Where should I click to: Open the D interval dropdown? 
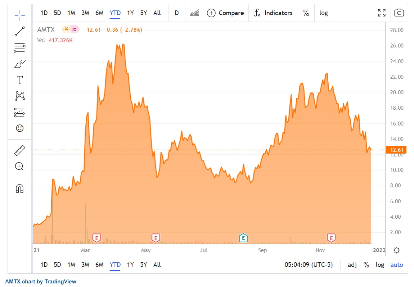(177, 13)
